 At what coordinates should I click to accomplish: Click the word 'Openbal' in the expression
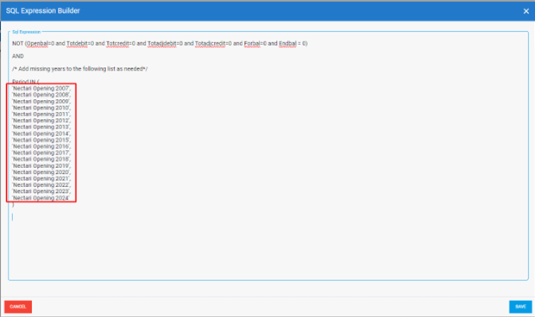click(x=37, y=44)
